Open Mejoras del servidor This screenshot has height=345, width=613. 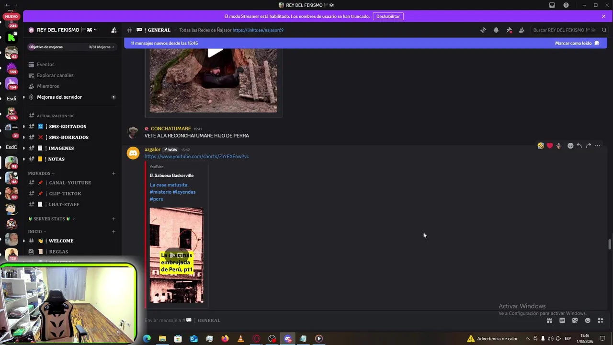pos(59,97)
